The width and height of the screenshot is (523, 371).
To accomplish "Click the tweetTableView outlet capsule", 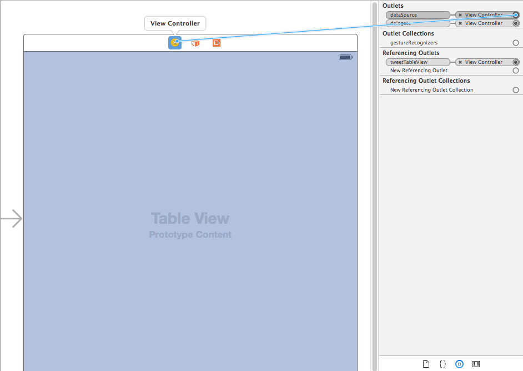I will click(418, 62).
